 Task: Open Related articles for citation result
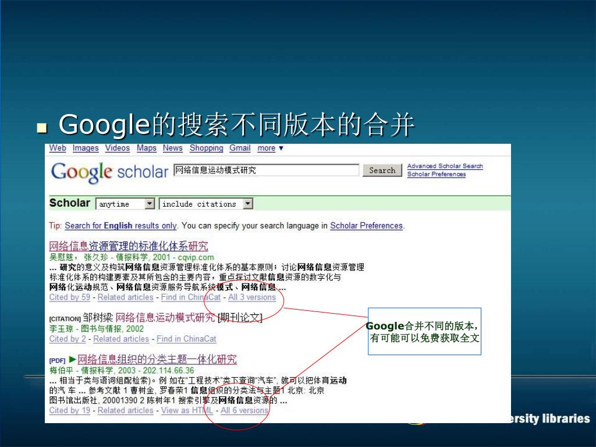(x=121, y=339)
